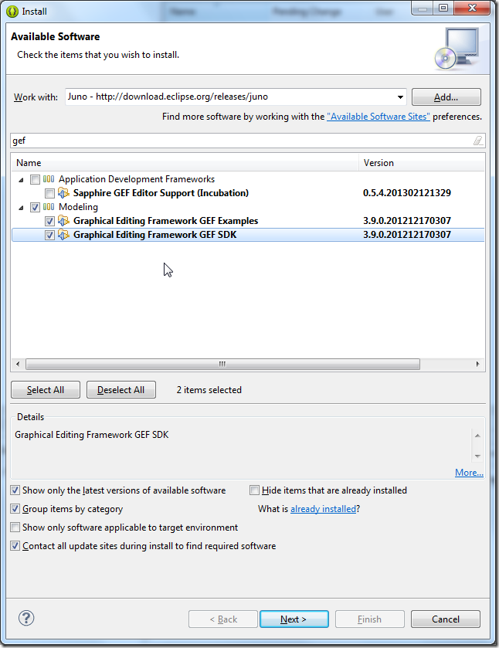This screenshot has width=499, height=648.
Task: Click the Add... button
Action: coord(446,97)
